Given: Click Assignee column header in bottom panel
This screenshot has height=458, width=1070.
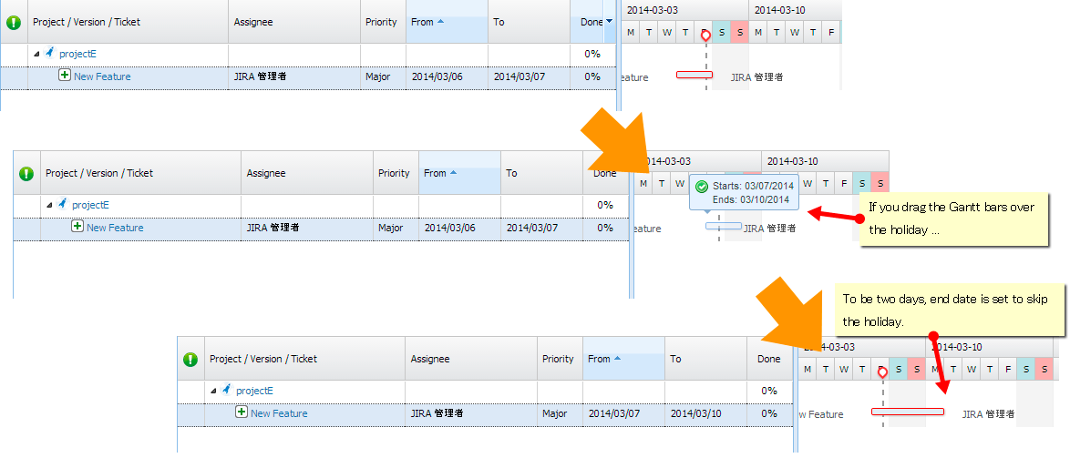Looking at the screenshot, I should coord(430,359).
